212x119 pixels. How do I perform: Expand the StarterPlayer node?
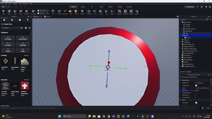(181, 59)
